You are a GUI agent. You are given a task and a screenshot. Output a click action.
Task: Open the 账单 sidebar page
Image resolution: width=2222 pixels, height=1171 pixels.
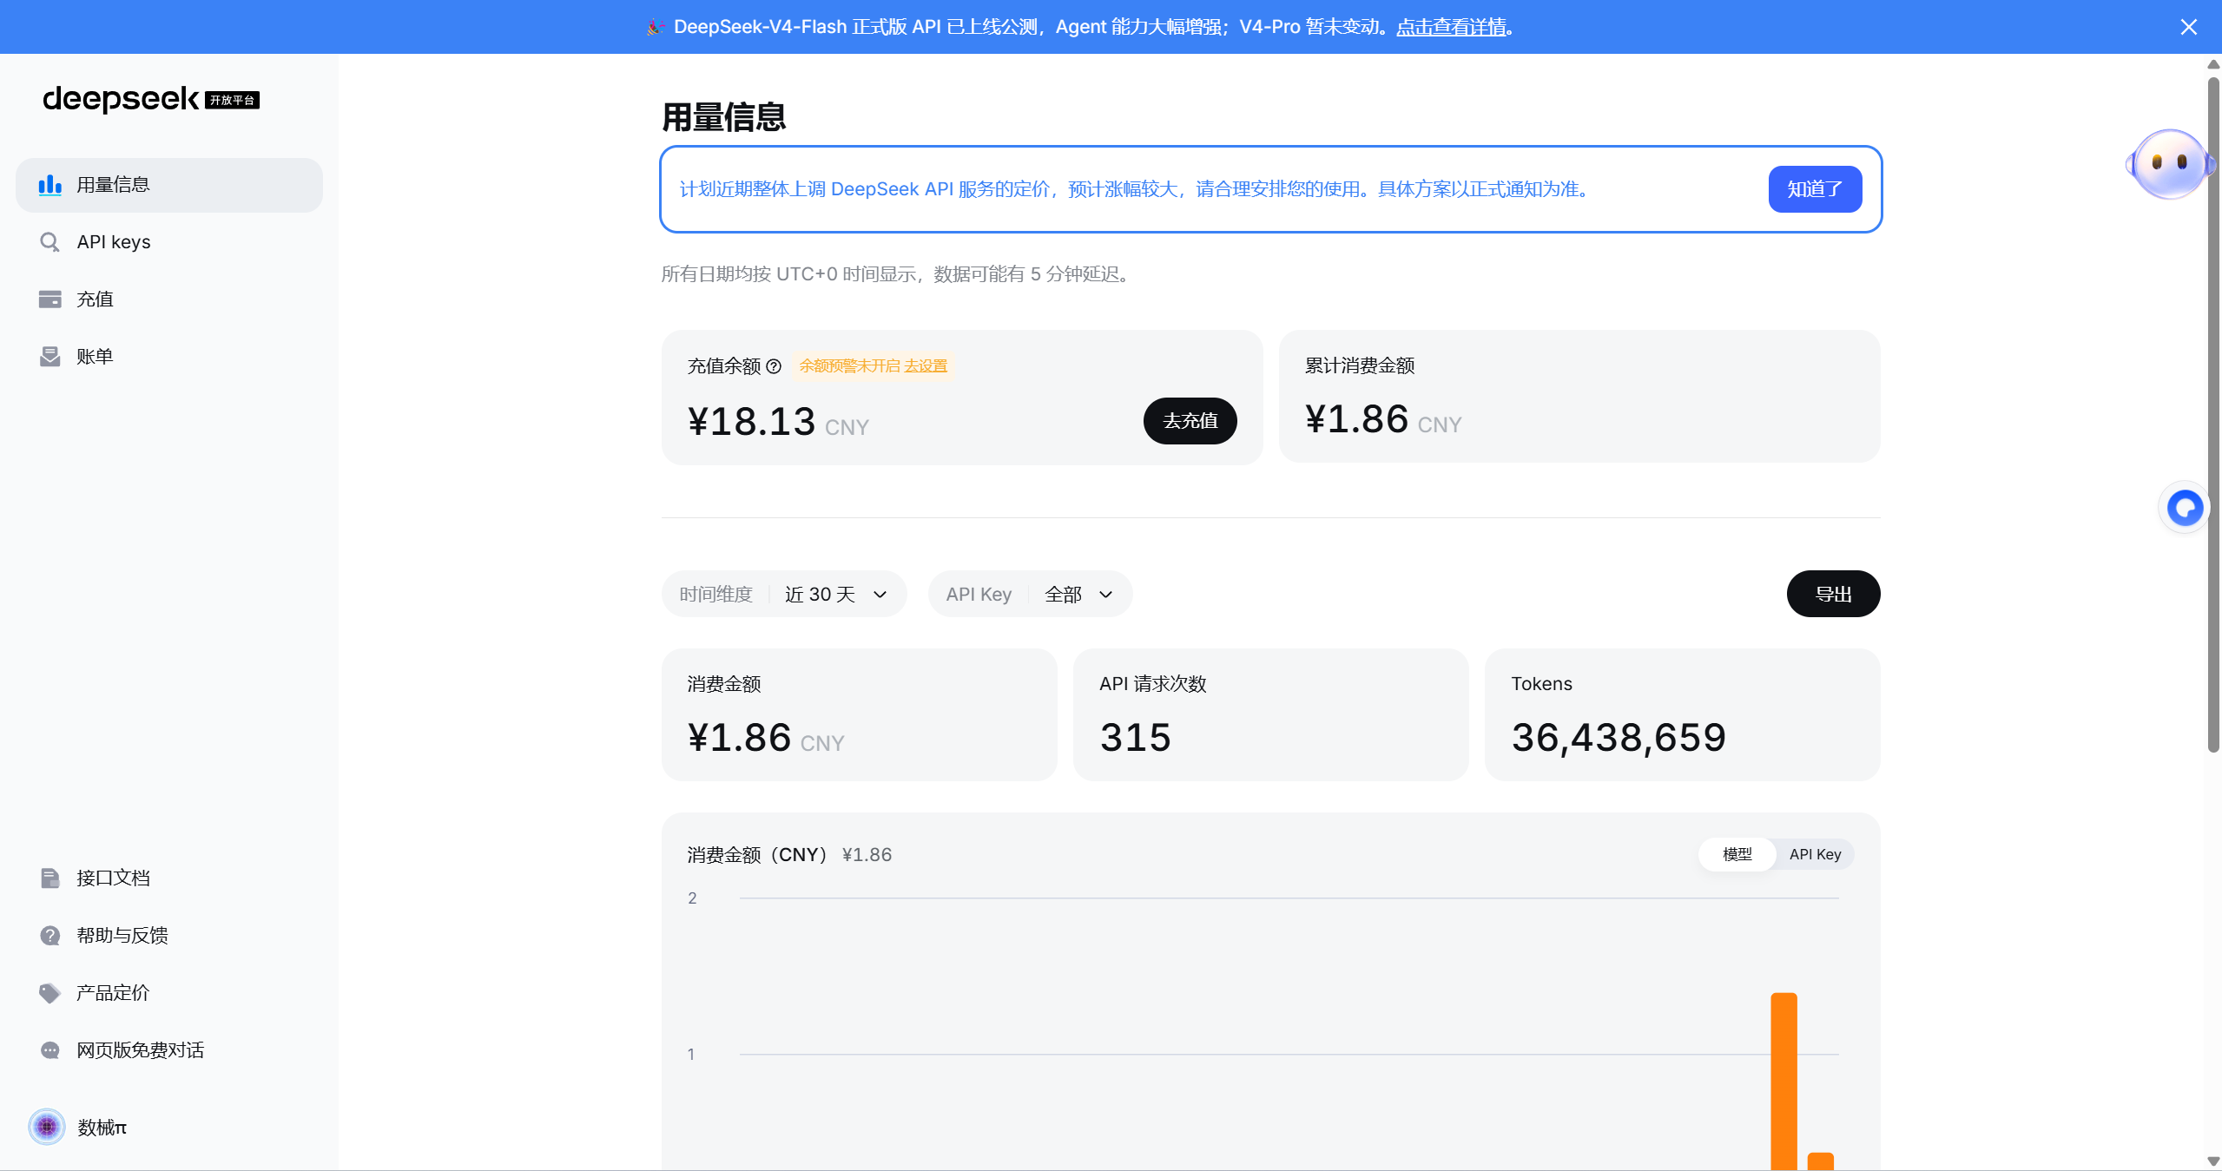pyautogui.click(x=169, y=357)
